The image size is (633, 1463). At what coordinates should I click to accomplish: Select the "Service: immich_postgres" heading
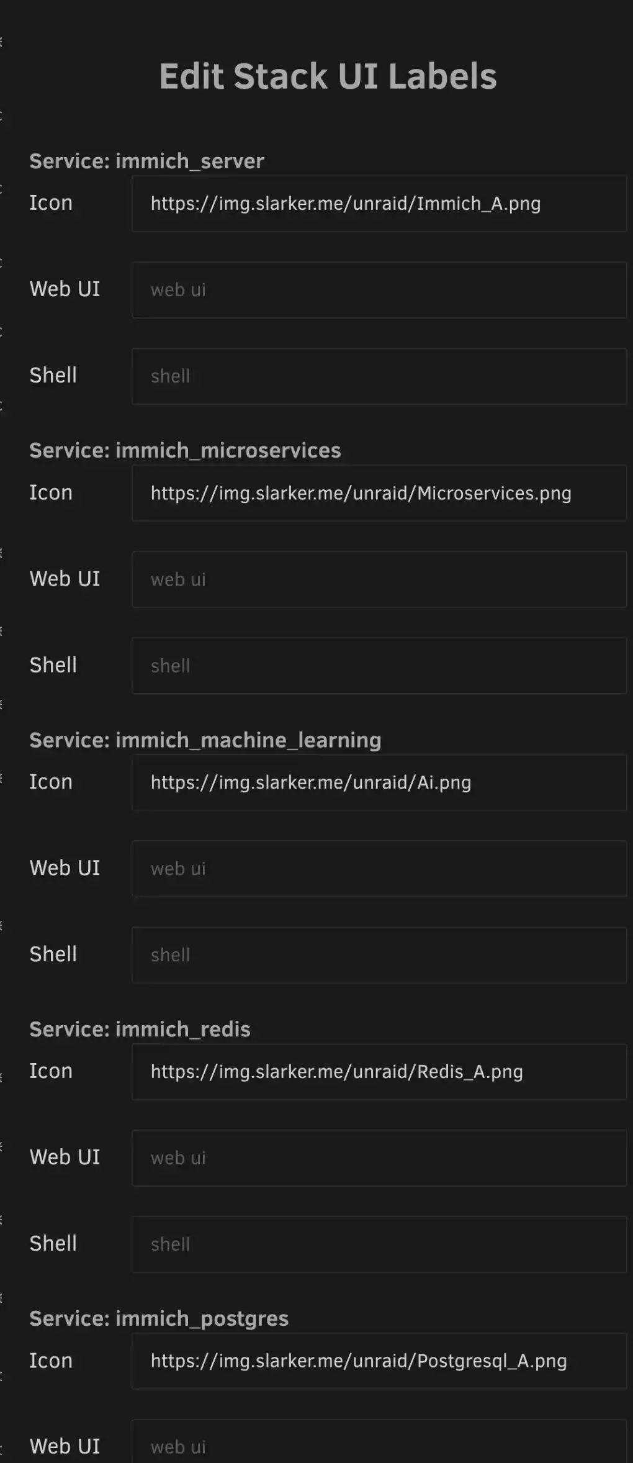click(x=159, y=1319)
